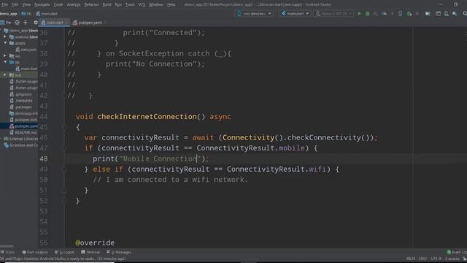Open the Run menu

click(118, 4)
